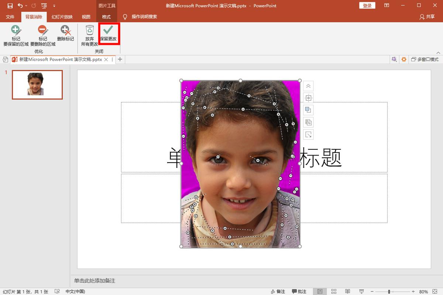Click the resize arrow icon beside the picture

(x=308, y=135)
